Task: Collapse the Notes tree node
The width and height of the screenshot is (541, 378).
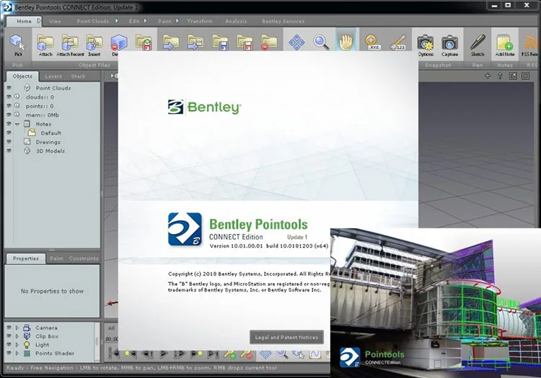Action: [x=17, y=124]
